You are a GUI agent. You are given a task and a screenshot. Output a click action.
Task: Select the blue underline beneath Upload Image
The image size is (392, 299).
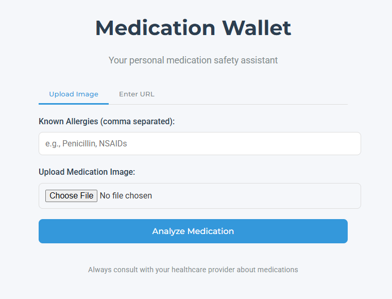pyautogui.click(x=74, y=104)
